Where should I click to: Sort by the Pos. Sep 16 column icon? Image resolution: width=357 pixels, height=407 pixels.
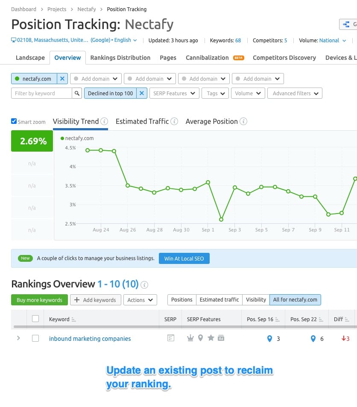tap(278, 319)
